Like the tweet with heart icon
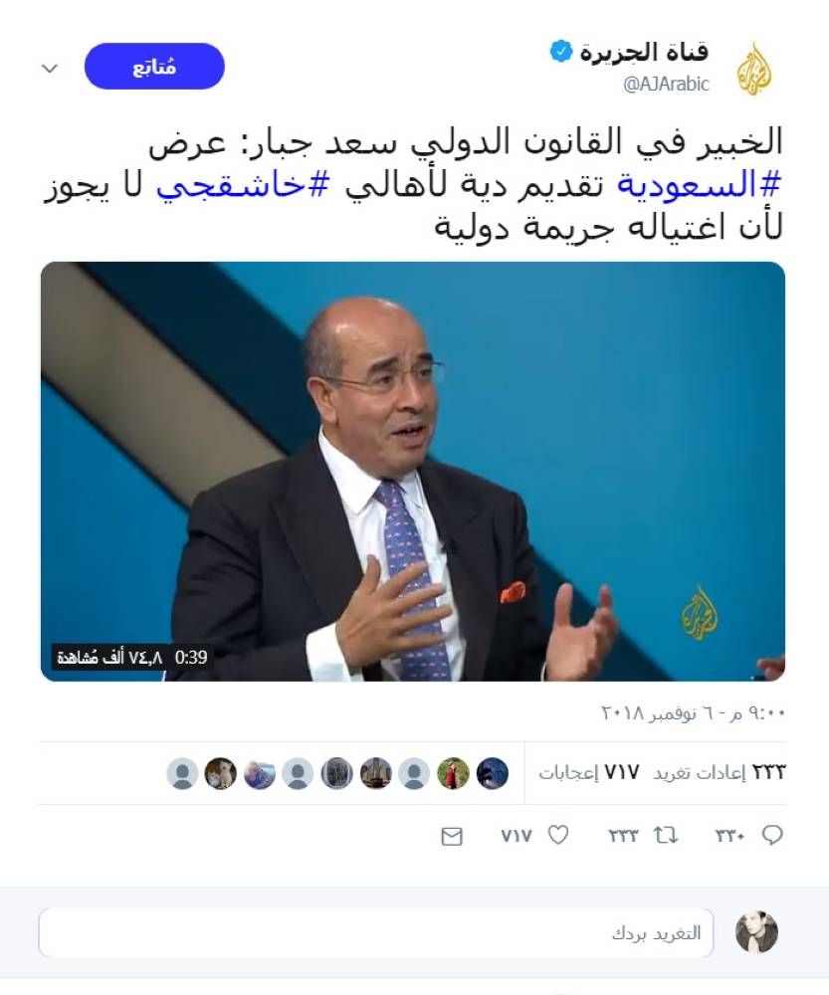 coord(558,835)
